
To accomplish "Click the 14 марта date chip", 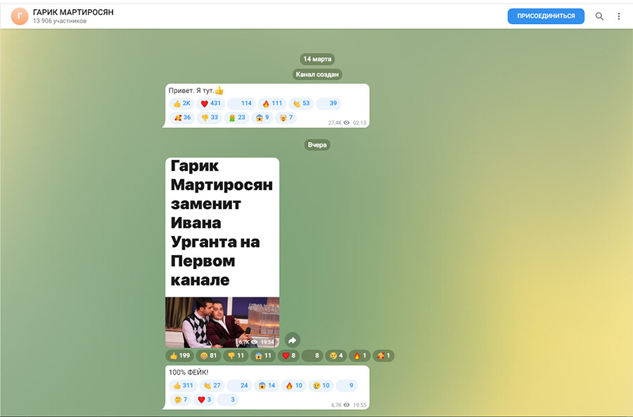I will click(x=317, y=59).
